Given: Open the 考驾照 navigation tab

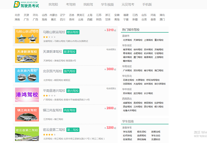Looking at the screenshot, I should click(x=71, y=4).
